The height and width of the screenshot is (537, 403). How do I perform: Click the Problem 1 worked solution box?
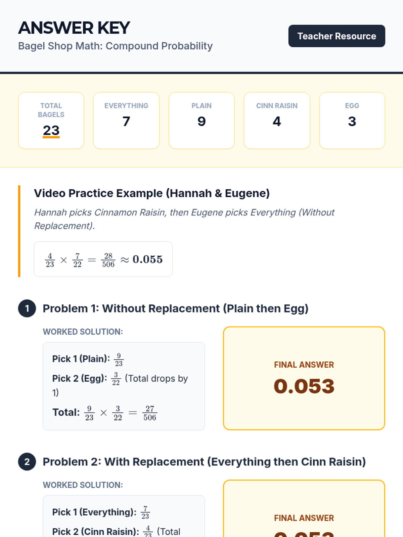click(x=124, y=386)
